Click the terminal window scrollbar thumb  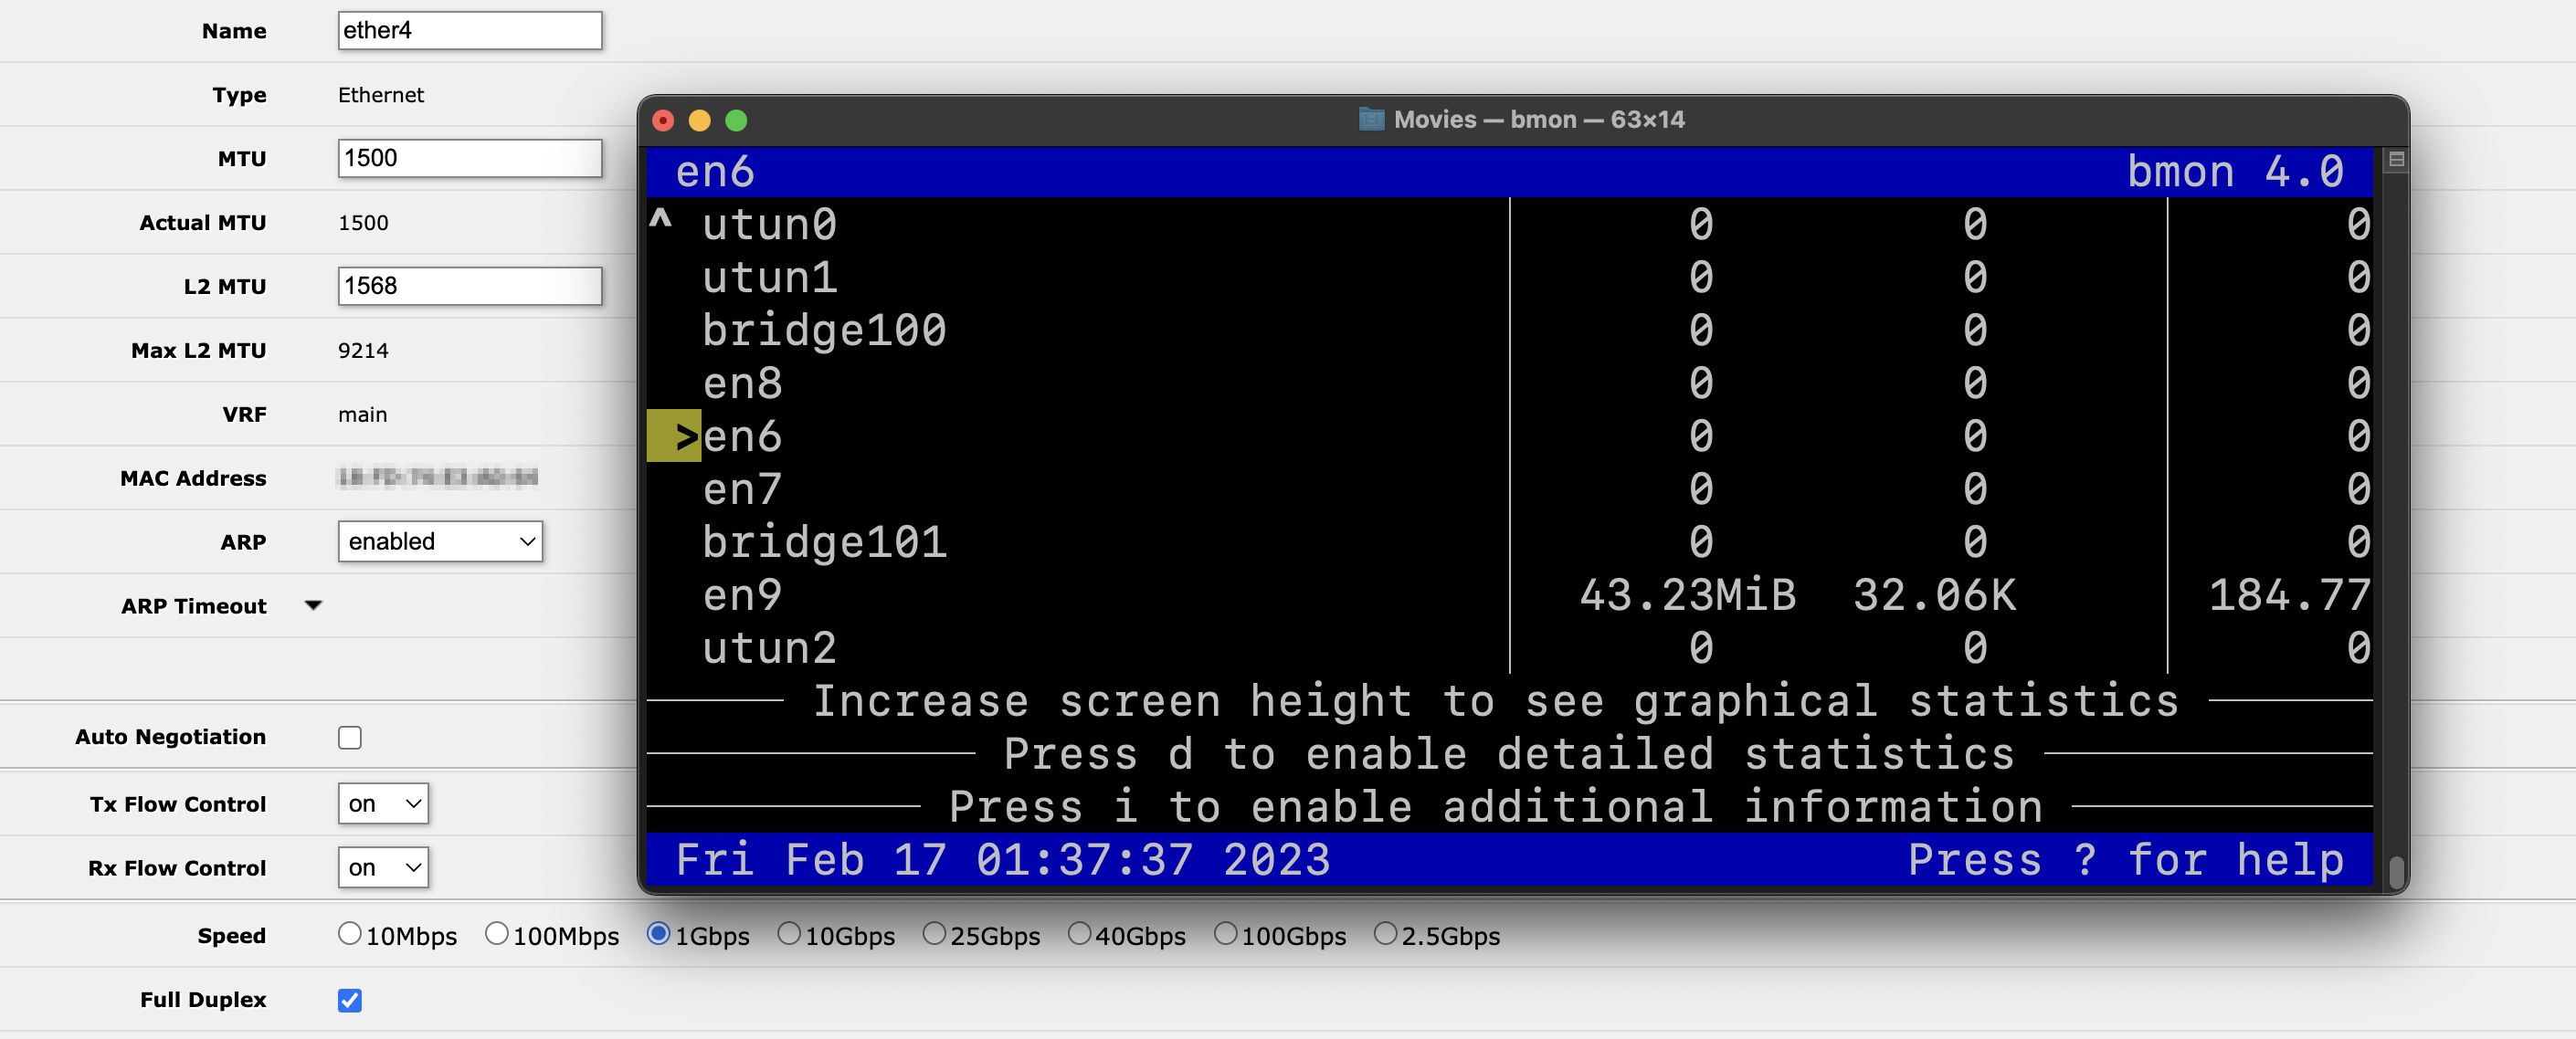[x=2396, y=871]
